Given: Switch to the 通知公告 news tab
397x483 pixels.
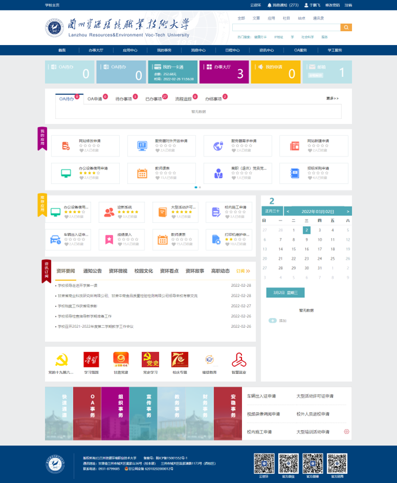Looking at the screenshot, I should [x=92, y=271].
